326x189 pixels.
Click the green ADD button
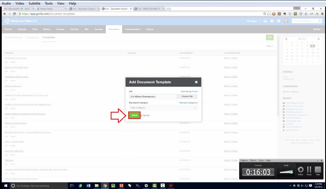270,37
